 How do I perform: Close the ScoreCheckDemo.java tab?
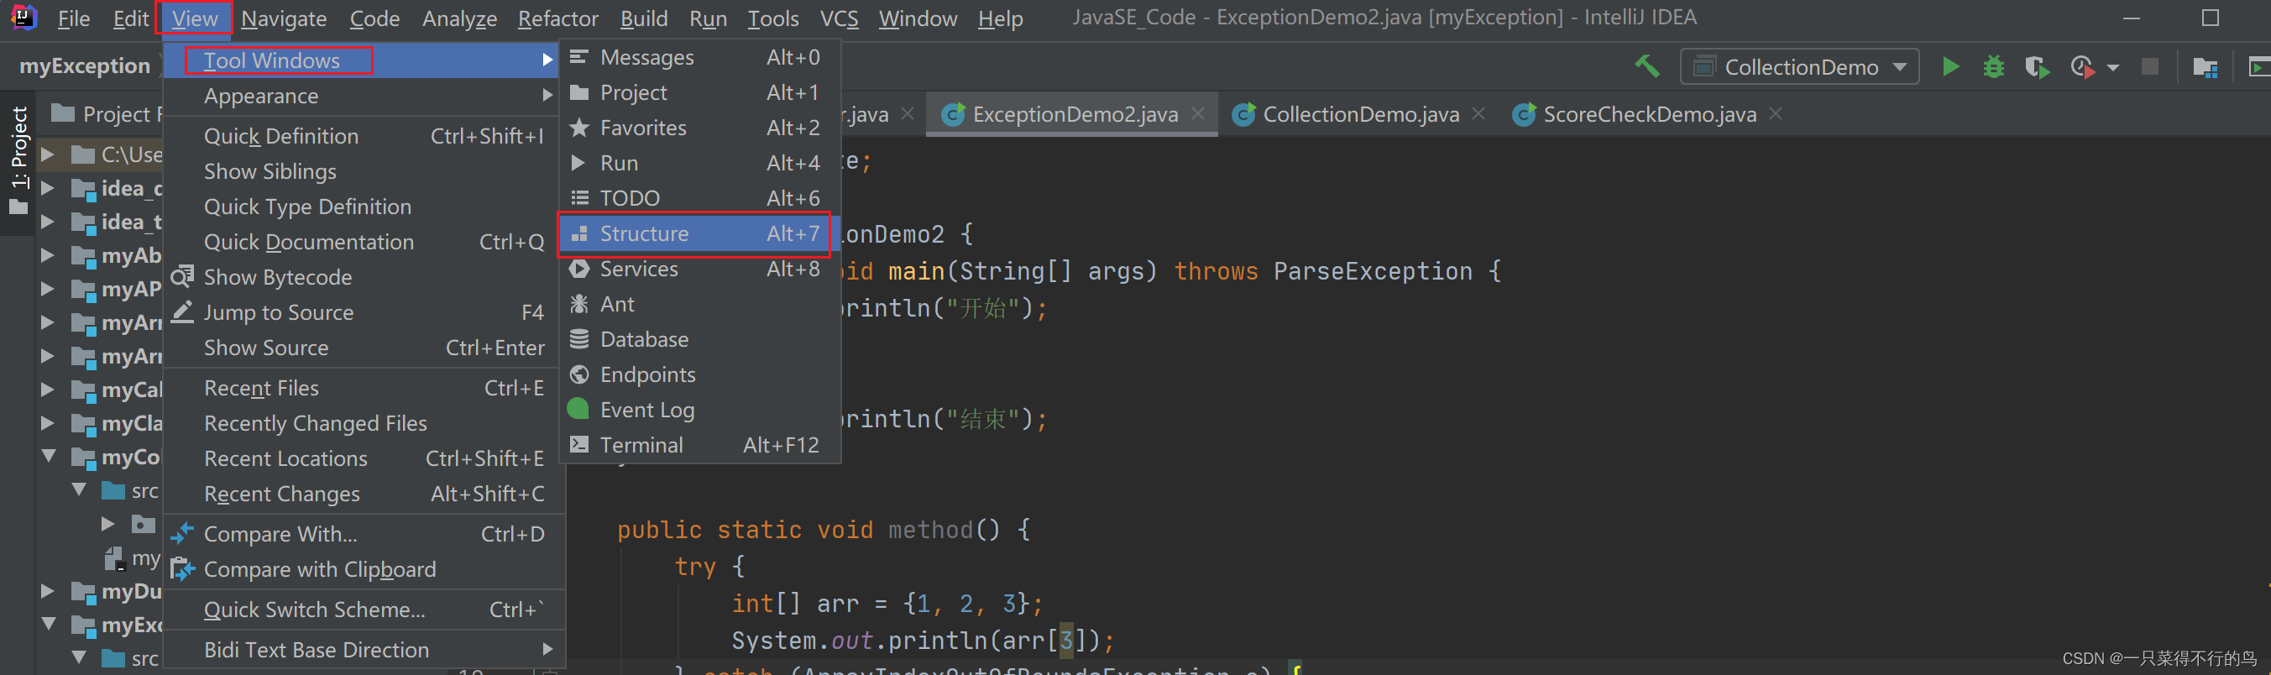[x=1776, y=113]
